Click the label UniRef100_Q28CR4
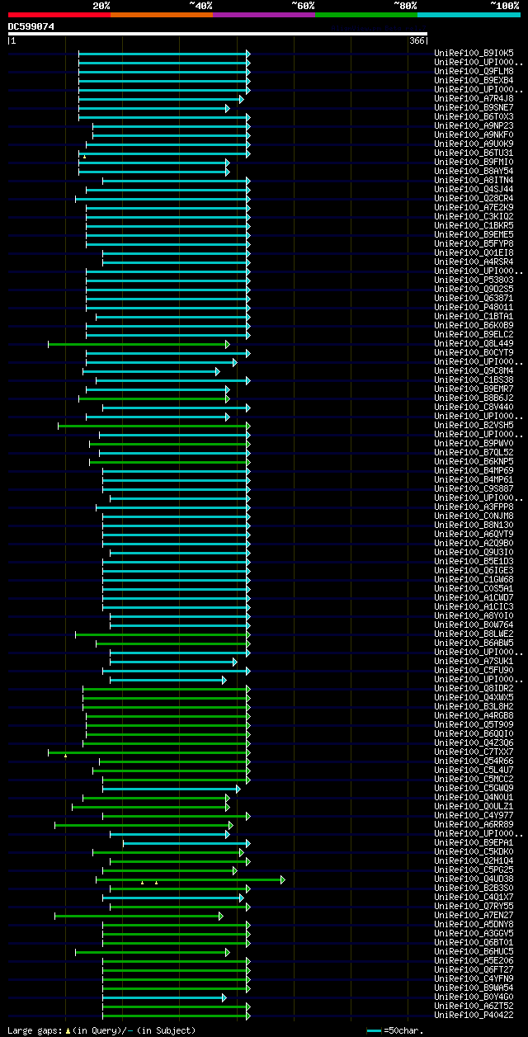 [474, 198]
